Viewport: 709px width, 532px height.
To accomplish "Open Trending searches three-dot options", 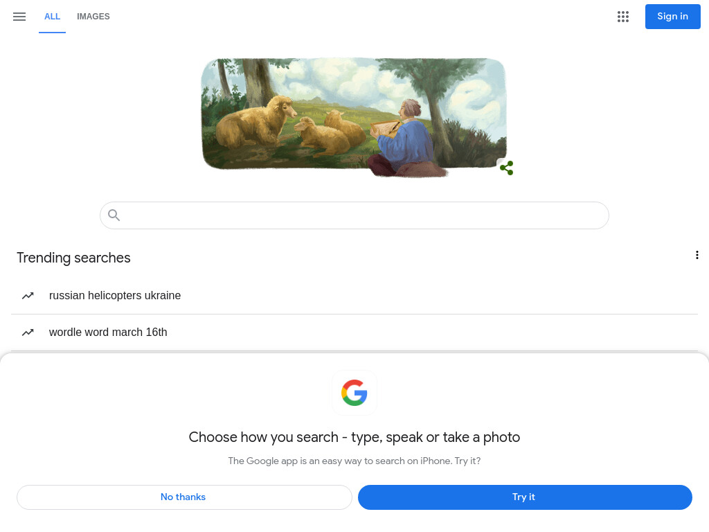I will click(x=697, y=255).
